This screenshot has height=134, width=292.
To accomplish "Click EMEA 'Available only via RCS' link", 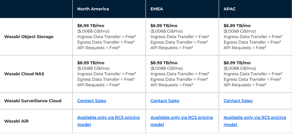I will coord(181,118).
